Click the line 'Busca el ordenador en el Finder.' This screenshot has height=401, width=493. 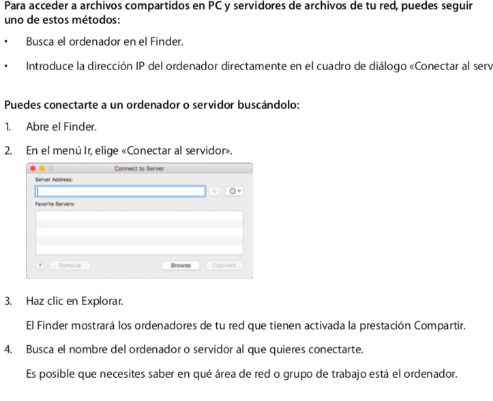(104, 42)
